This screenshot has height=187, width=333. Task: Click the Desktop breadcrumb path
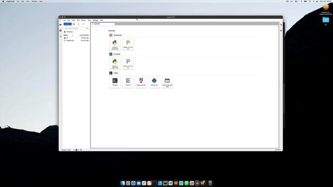tap(70, 32)
